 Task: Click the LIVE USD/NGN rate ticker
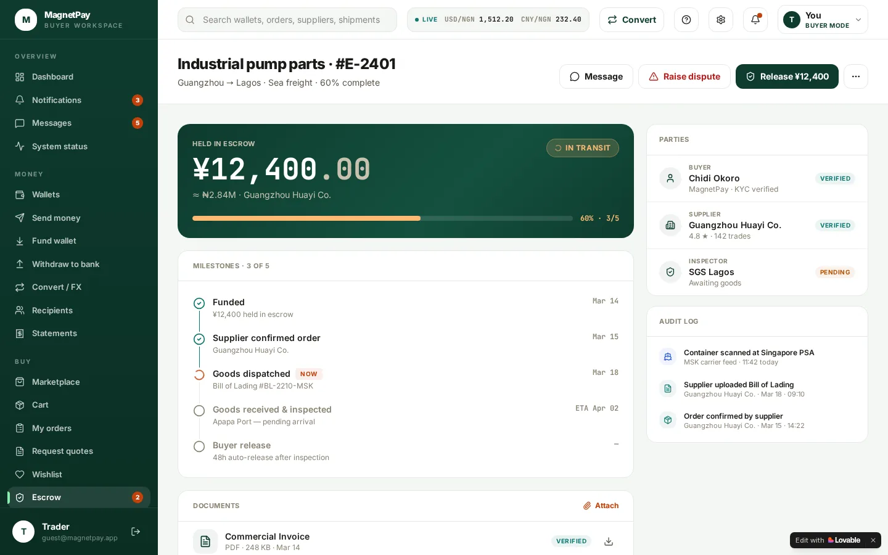click(498, 20)
